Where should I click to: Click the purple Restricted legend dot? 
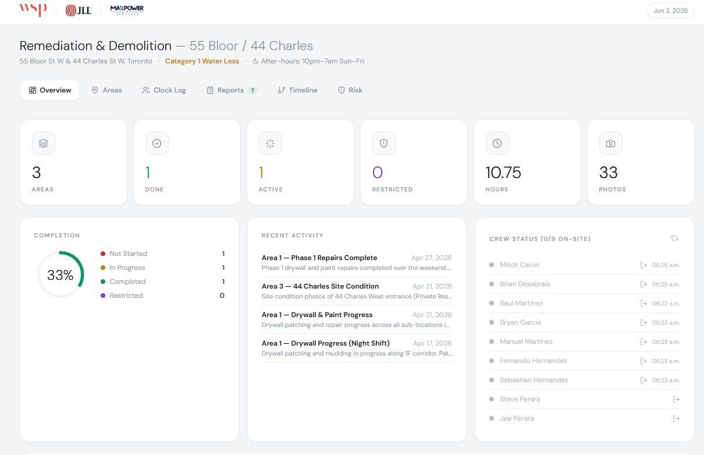[x=103, y=296]
